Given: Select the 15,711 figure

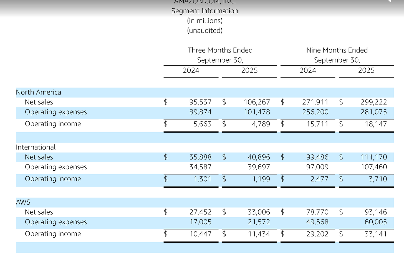Looking at the screenshot, I should (x=317, y=124).
